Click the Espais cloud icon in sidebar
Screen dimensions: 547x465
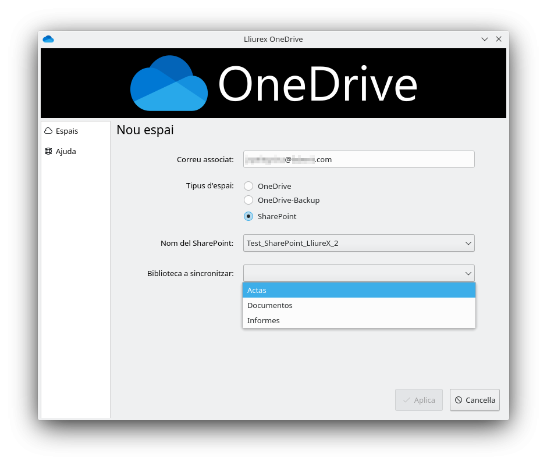(48, 131)
